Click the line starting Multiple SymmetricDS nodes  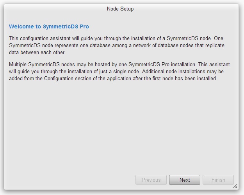pyautogui.click(x=119, y=64)
